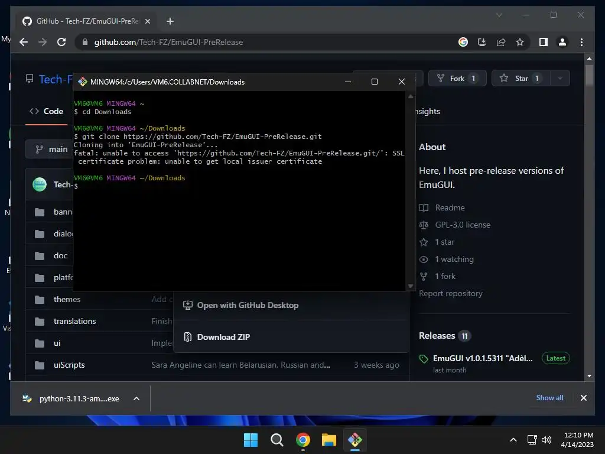Open the Releases heading link
This screenshot has width=605, height=454.
tap(437, 336)
